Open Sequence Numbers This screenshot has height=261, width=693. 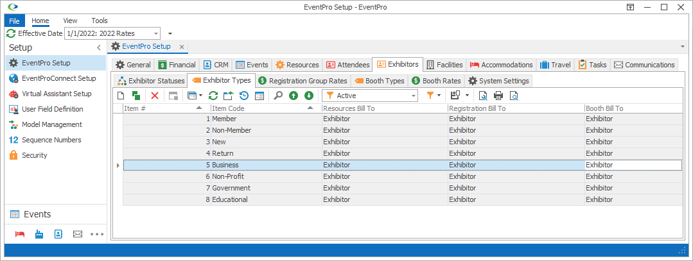coord(56,140)
